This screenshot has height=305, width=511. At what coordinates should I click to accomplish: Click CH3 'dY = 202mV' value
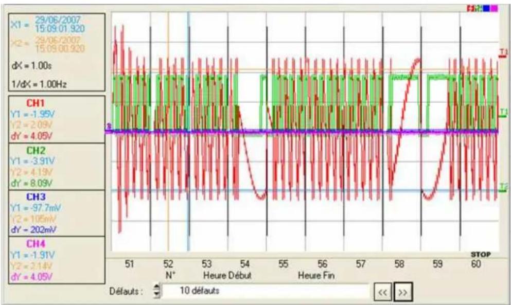pyautogui.click(x=33, y=230)
